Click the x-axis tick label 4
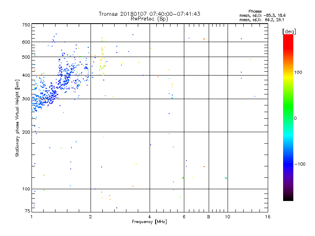This screenshot has height=236, width=315. pos(150,217)
